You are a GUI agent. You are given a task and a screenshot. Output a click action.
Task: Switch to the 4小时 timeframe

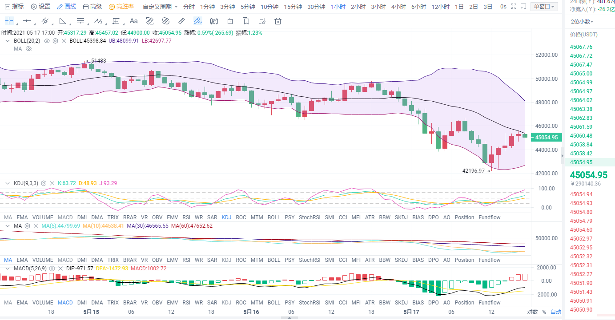coord(398,7)
